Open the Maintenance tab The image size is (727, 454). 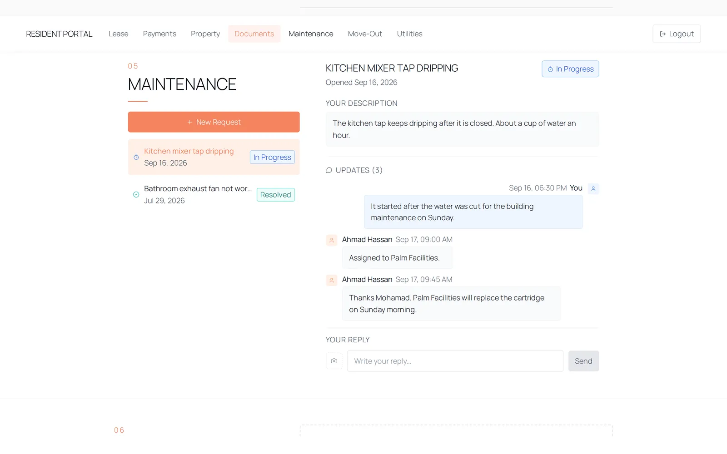click(x=311, y=34)
